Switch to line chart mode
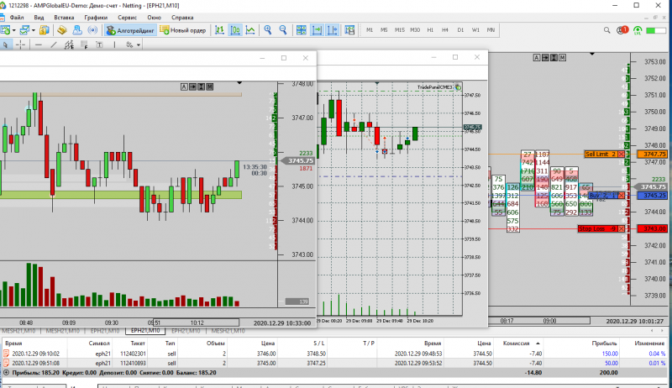 click(250, 30)
